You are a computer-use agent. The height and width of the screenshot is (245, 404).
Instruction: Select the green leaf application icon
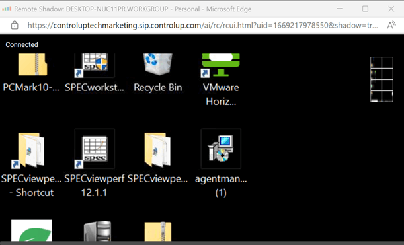[32, 230]
